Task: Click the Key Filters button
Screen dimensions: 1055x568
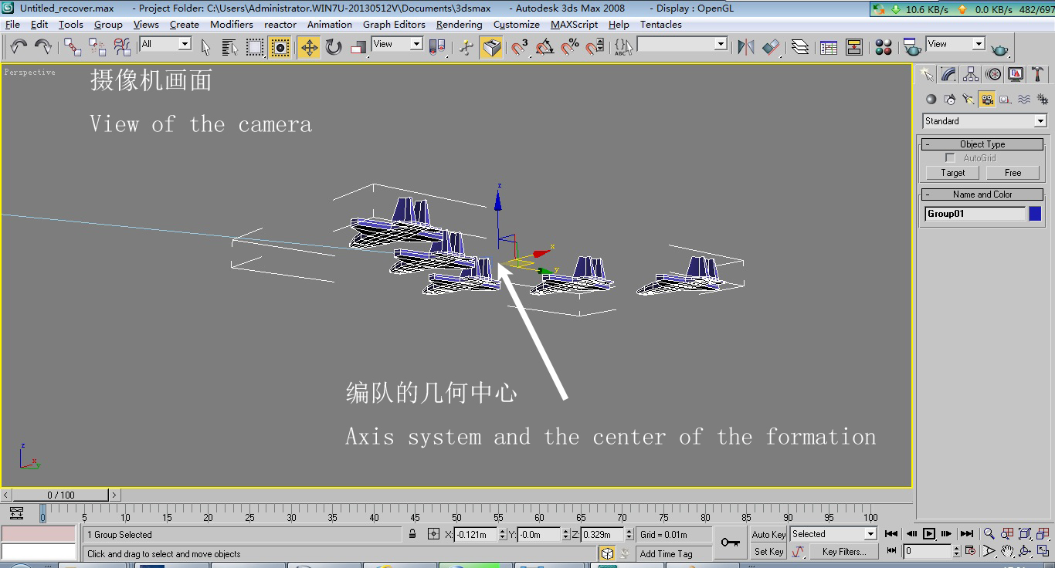Action: (843, 552)
